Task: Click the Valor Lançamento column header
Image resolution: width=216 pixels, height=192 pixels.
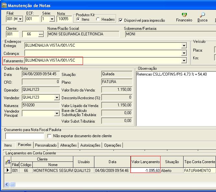Action: [x=146, y=162]
